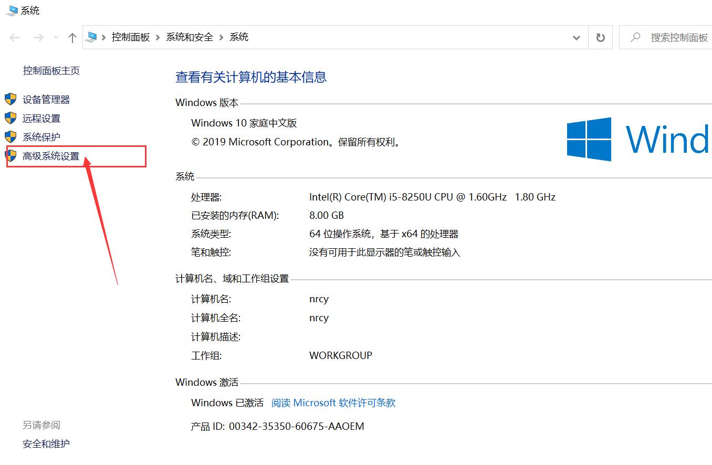
Task: Select 系统 breadcrumb in address bar
Action: (239, 37)
